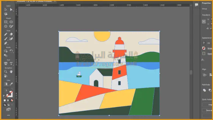
Task: Open the fx effects menu
Action: [x=203, y=60]
